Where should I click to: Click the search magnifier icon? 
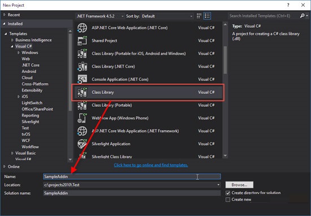(x=303, y=16)
